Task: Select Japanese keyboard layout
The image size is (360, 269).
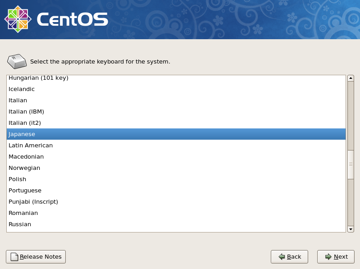Action: tap(176, 134)
